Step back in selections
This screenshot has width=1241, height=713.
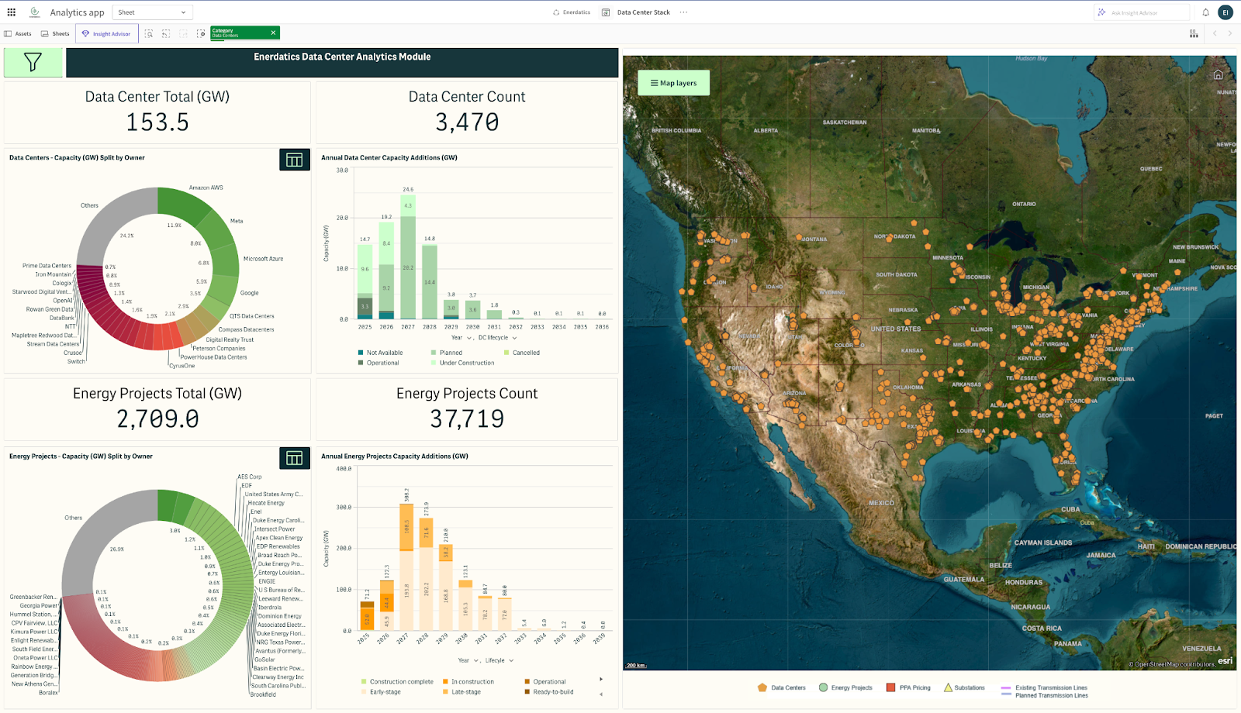(x=166, y=34)
